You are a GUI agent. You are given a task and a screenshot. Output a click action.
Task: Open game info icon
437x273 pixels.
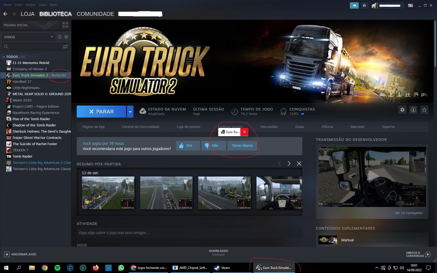pos(413,110)
